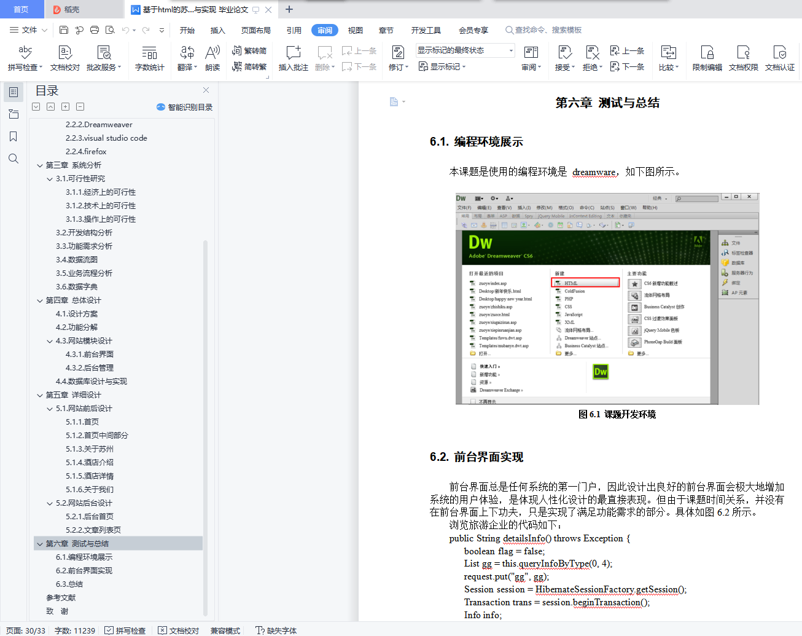Switch to the 引用 ribbon tab
Image resolution: width=802 pixels, height=636 pixels.
tap(294, 30)
